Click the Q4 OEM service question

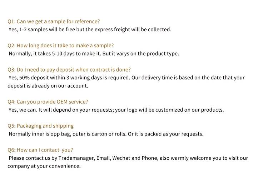(48, 102)
